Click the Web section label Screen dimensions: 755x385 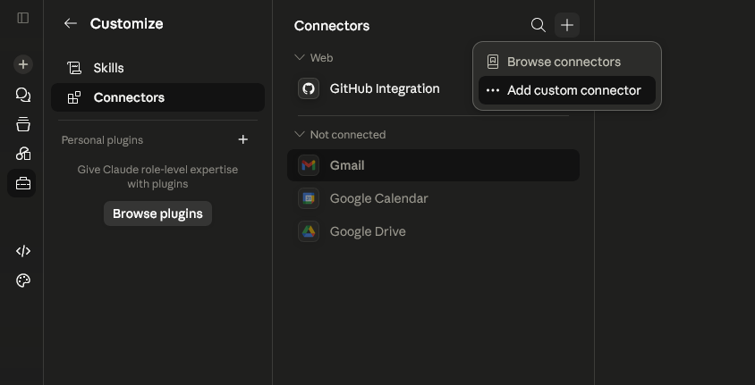point(321,58)
